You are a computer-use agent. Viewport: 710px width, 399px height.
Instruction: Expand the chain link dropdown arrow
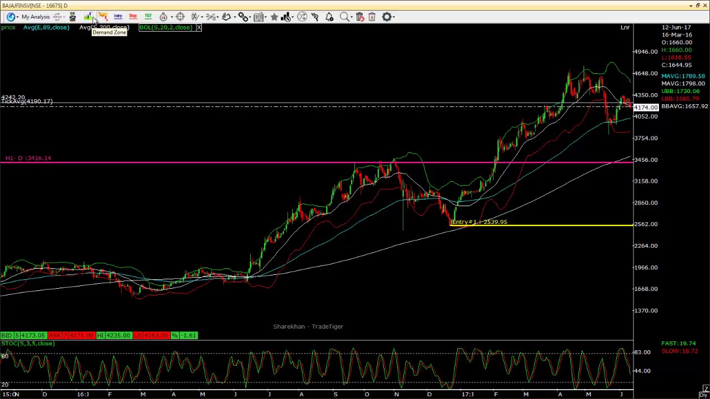click(251, 17)
